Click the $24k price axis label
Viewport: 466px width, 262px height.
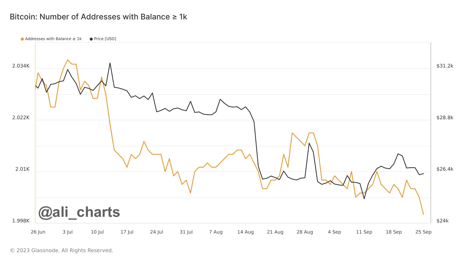(x=442, y=221)
